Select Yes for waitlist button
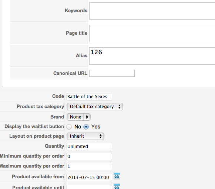The image size is (215, 189). coord(86,127)
